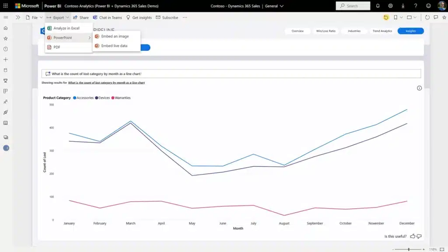Open Recent clock in sidebar
Screen dimensions: 448x252
(6, 49)
